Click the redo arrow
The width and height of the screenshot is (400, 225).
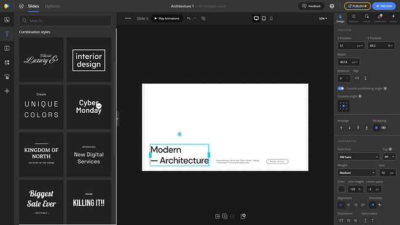194,18
